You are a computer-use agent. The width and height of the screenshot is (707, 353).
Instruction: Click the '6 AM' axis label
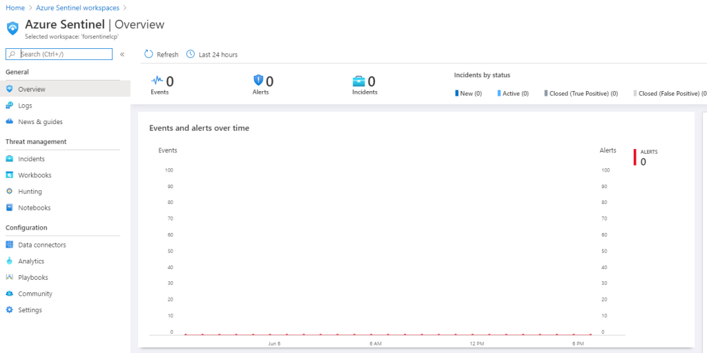[x=375, y=343]
